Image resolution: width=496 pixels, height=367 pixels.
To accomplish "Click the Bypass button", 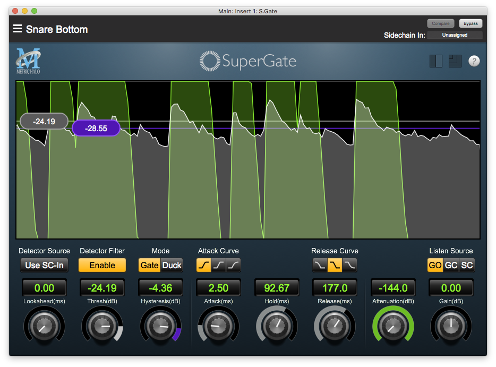I will (x=471, y=23).
